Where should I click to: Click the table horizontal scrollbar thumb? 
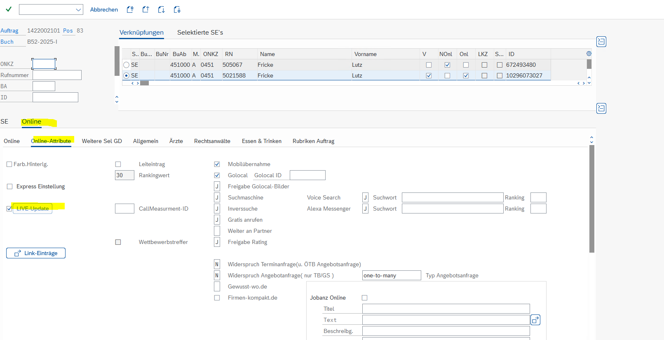pos(144,83)
